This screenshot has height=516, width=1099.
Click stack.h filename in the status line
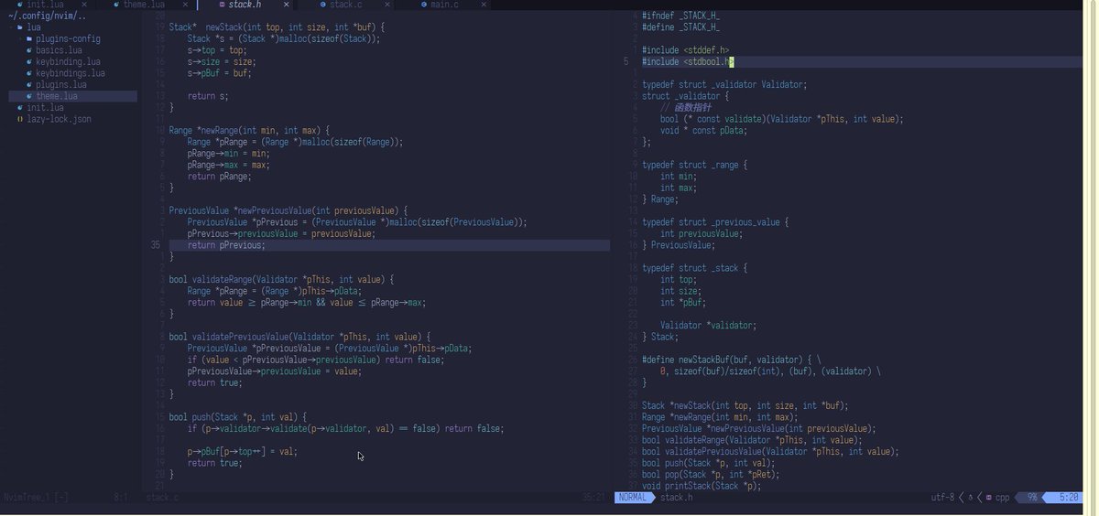pos(676,498)
